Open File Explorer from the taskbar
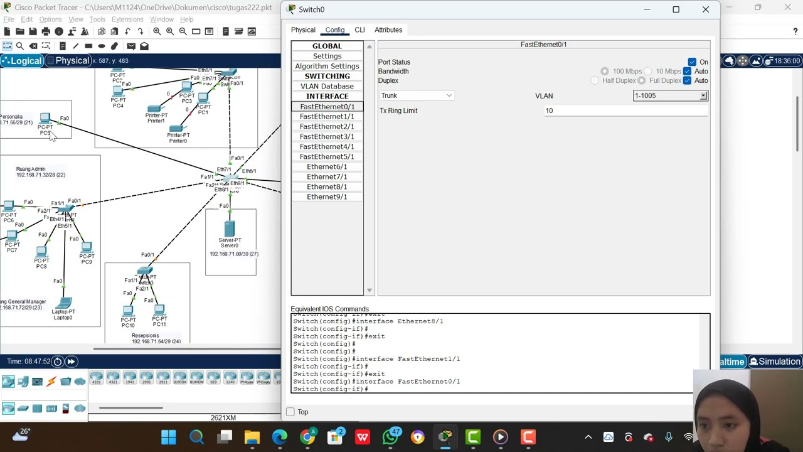Viewport: 803px width, 452px height. [252, 437]
